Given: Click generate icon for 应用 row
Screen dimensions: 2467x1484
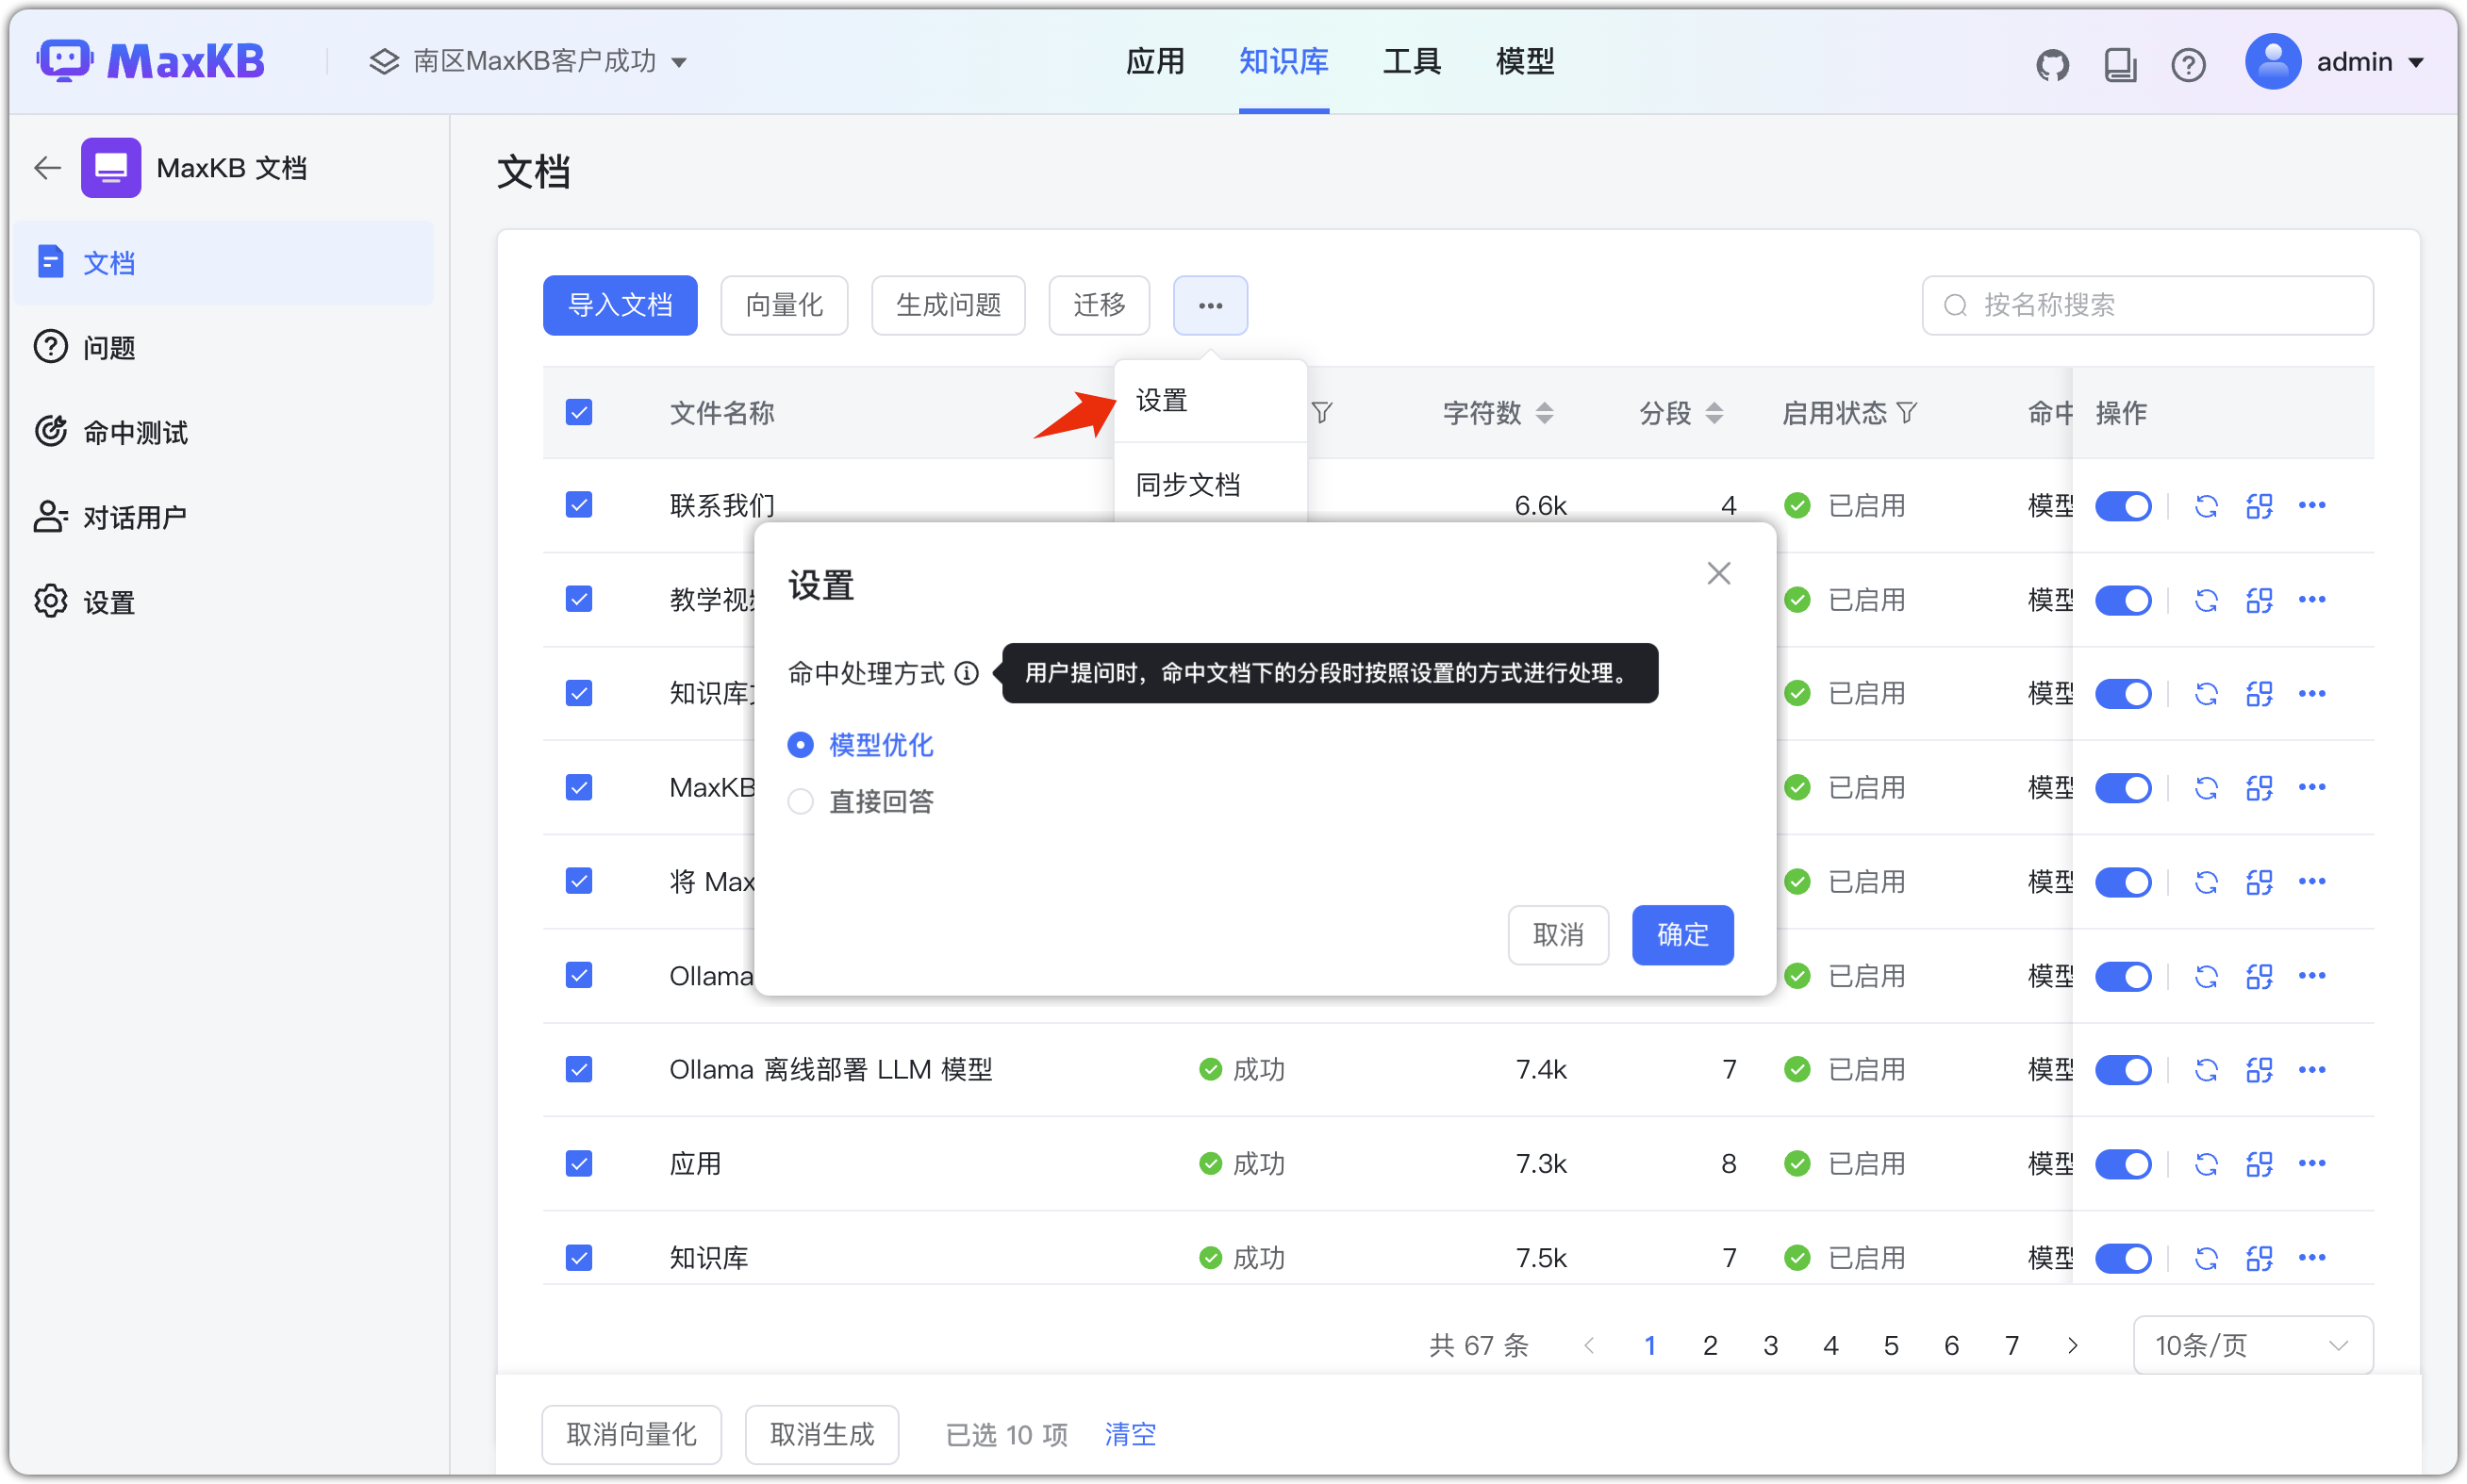Looking at the screenshot, I should coord(2259,1164).
